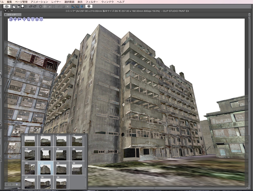Viewport: 253px width, 191px height.
Task: Select the 3D camera pan icon
Action: (15, 19)
